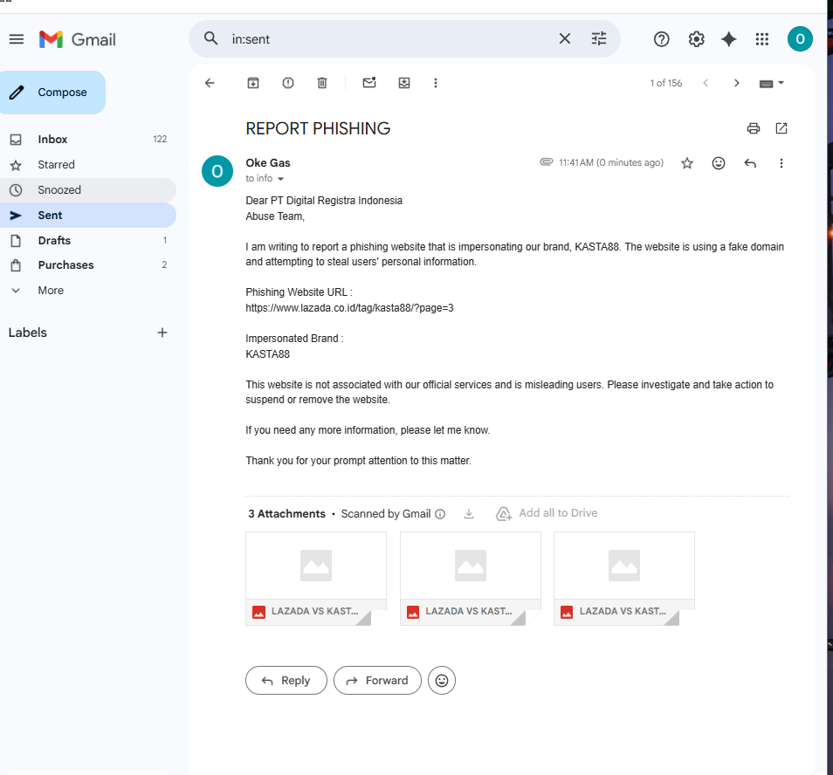Open the second LAZADA VS KAST attachment
Image resolution: width=833 pixels, height=775 pixels.
470,579
